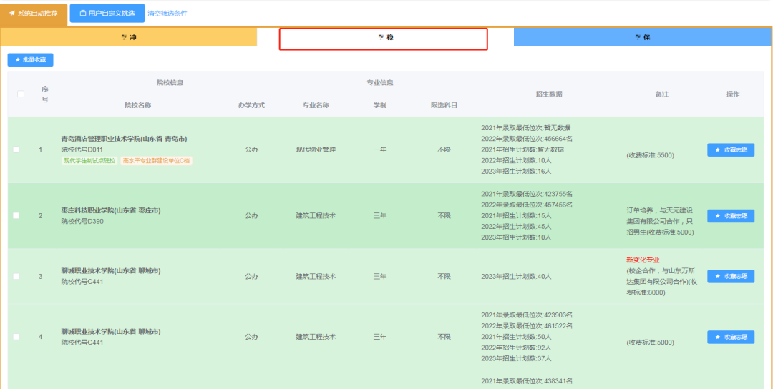Click the 新变化专业 red label
The height and width of the screenshot is (389, 773).
pos(643,260)
